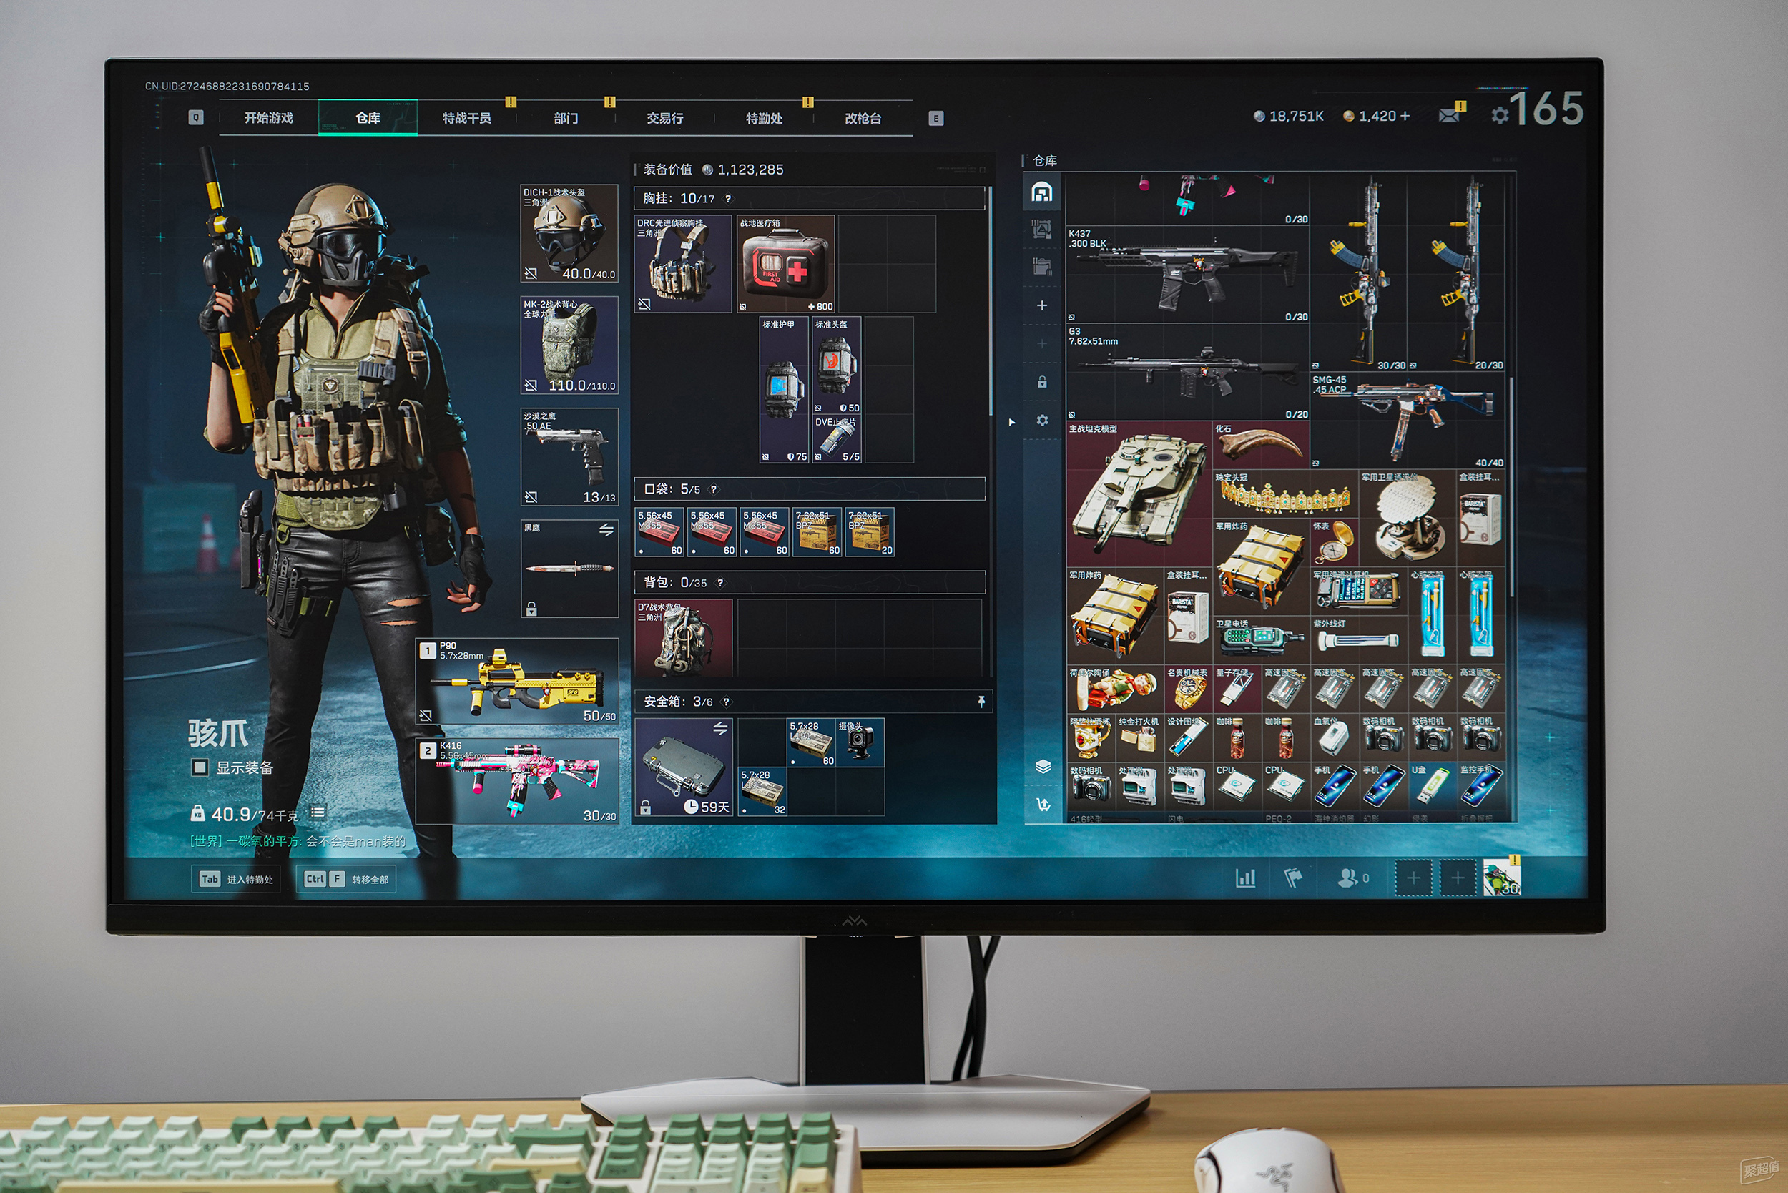Toggle the 显示装备 checkbox
1788x1193 pixels.
point(200,767)
